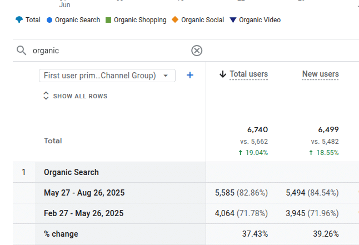Screen dimensions: 359x245
Task: Click the search magnifier icon
Action: [22, 51]
